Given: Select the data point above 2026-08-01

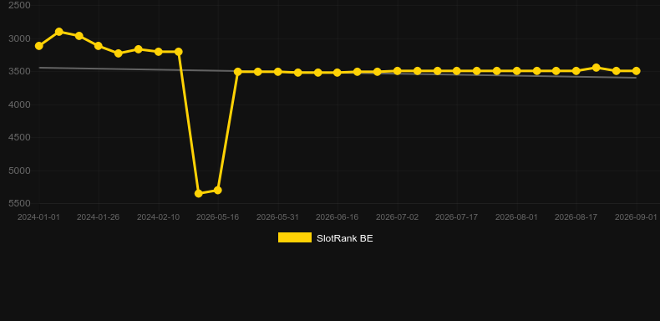Looking at the screenshot, I should (516, 71).
